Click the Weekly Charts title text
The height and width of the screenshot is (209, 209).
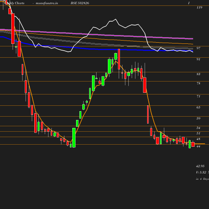(15, 3)
